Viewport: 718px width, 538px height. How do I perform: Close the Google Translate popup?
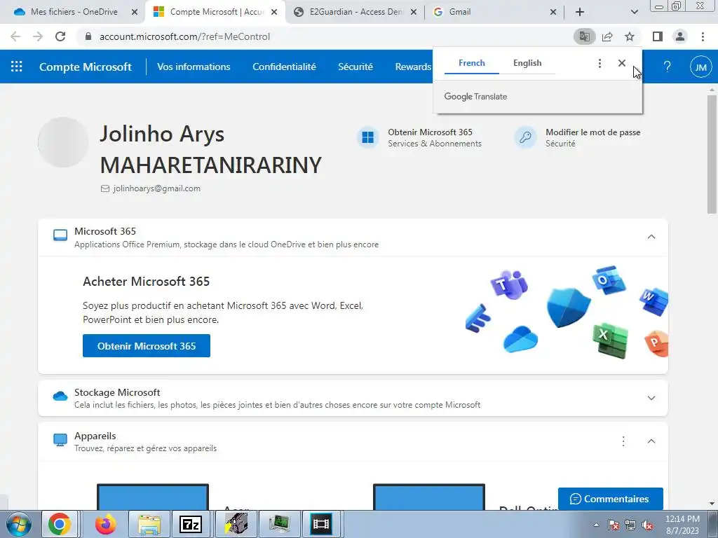point(621,63)
